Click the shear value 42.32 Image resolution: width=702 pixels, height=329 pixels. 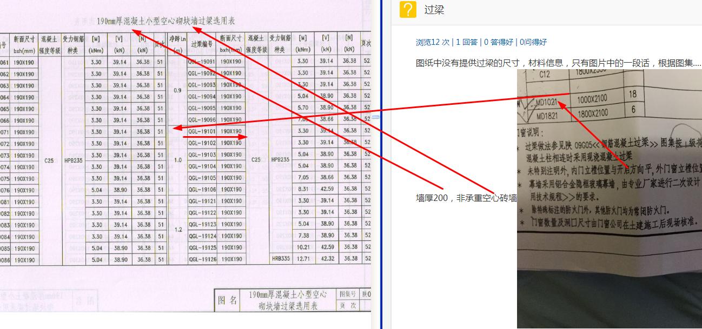(326, 259)
